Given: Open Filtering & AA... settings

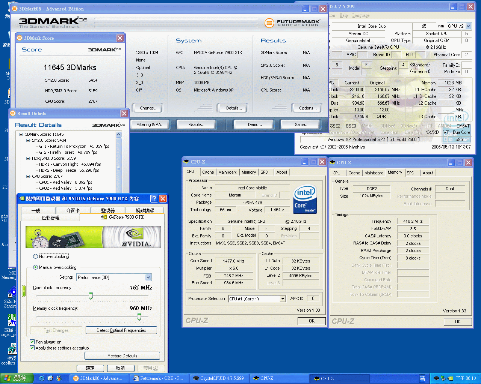Looking at the screenshot, I should tap(150, 124).
